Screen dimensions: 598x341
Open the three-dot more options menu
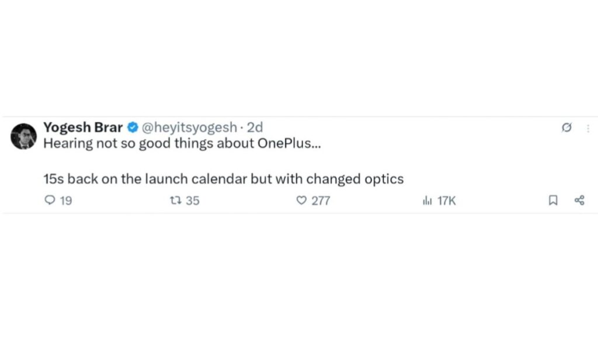(x=587, y=129)
